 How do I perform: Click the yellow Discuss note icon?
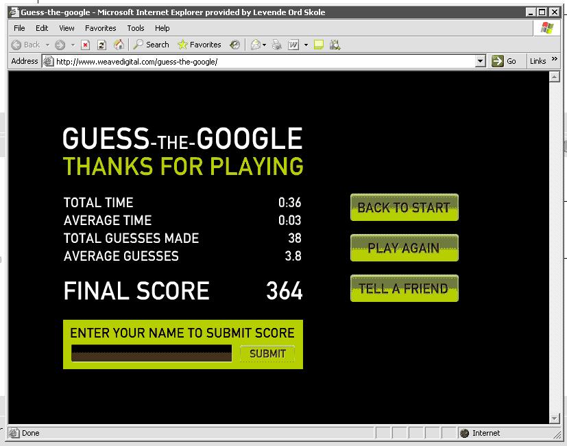(319, 45)
